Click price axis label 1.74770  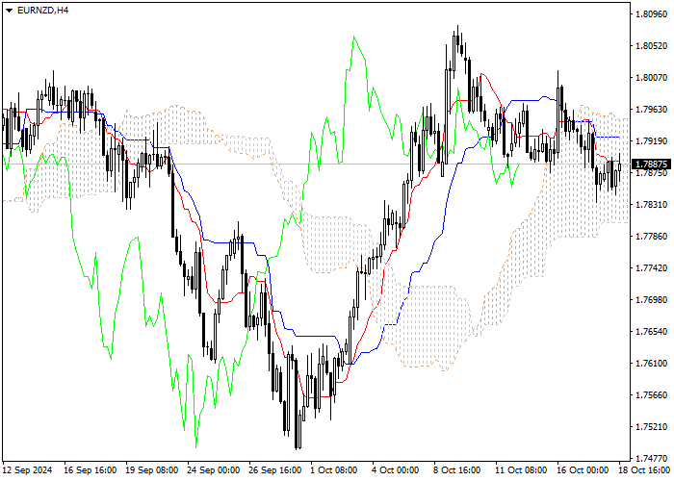tap(651, 459)
